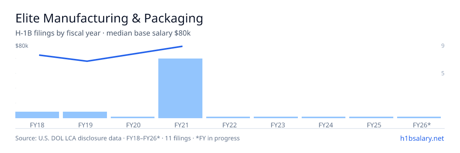Select the tall FY21 filings bar
The image size is (460, 153).
pos(180,88)
